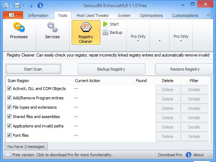
Task: Switch to the Information tab
Action: [x=38, y=15]
